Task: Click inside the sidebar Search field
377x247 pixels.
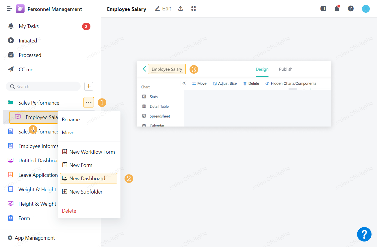Action: (x=43, y=86)
